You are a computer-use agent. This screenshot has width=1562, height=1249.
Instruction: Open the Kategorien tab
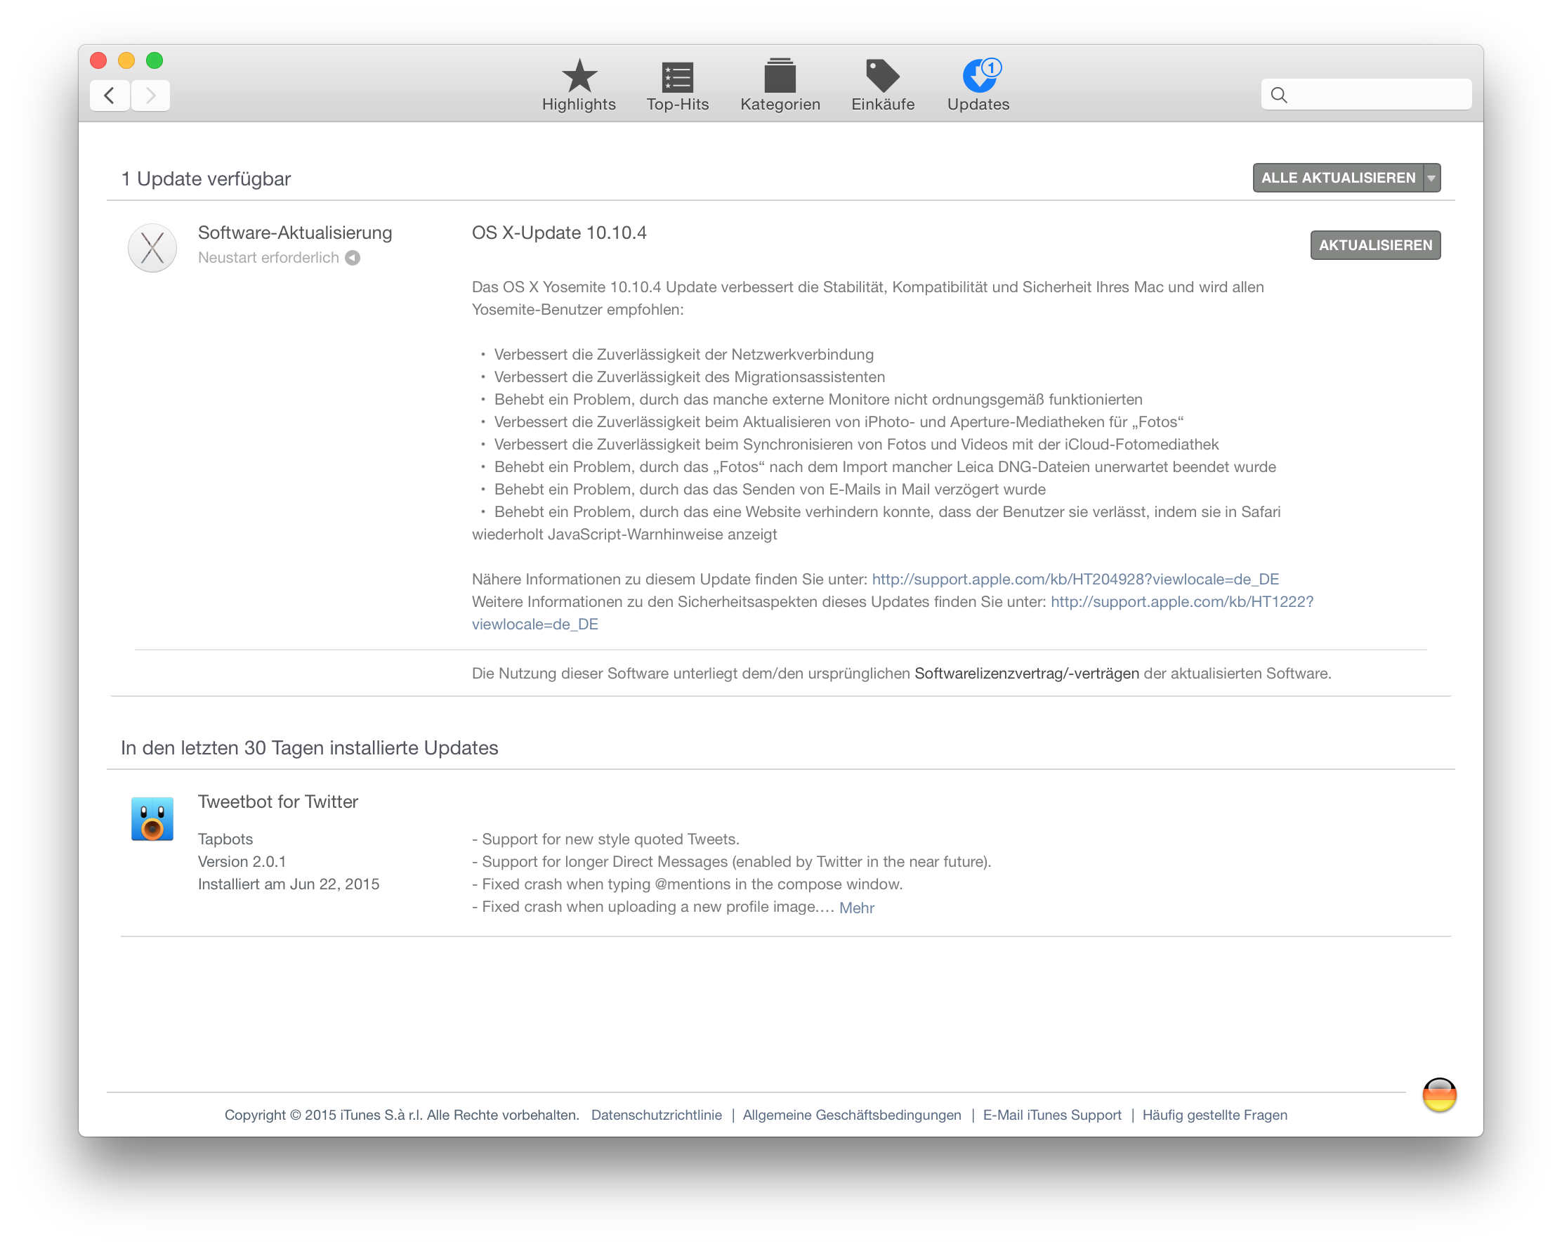tap(780, 86)
